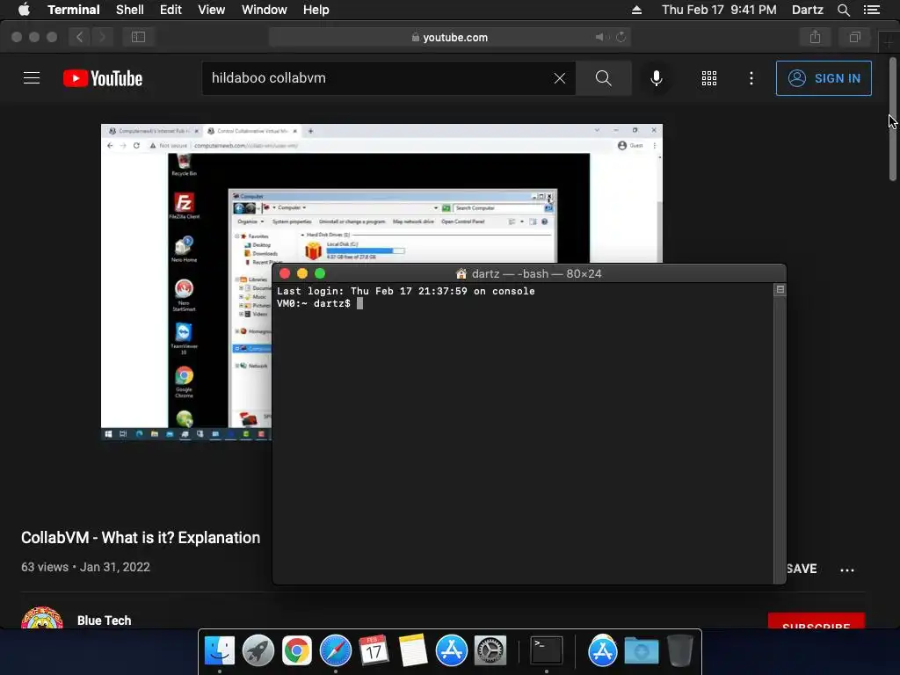The image size is (900, 675).
Task: Open Calendar from the Dock
Action: tap(374, 651)
